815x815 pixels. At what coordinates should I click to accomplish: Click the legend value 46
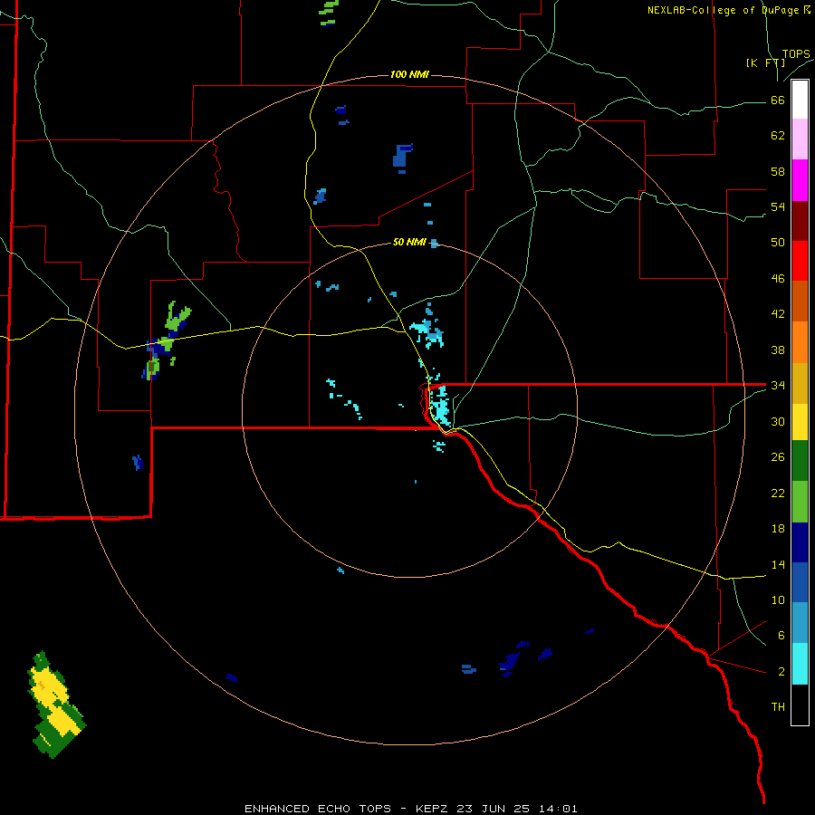[778, 279]
